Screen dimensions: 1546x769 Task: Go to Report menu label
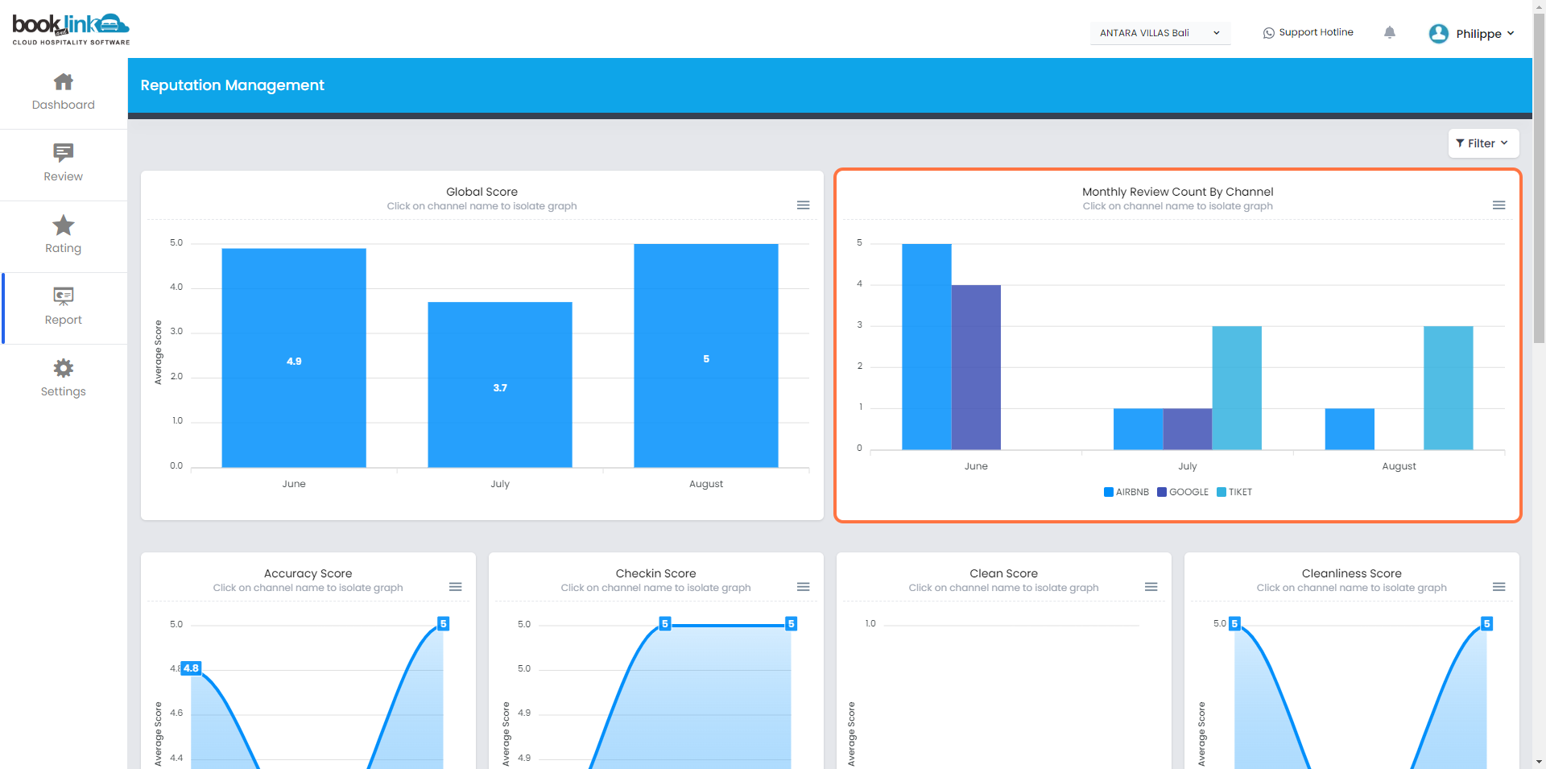coord(64,320)
